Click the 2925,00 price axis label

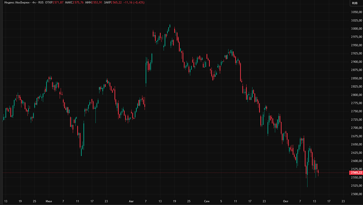tap(356, 53)
